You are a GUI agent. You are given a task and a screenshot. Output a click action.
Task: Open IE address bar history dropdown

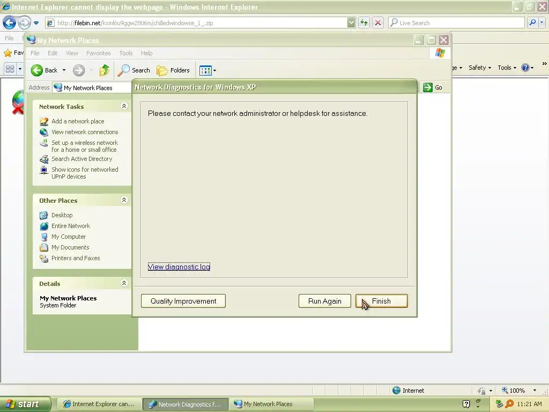point(351,23)
